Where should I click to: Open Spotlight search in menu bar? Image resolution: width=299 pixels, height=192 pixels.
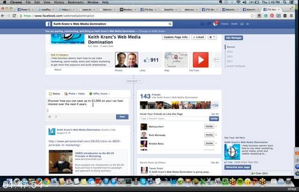click(x=285, y=2)
